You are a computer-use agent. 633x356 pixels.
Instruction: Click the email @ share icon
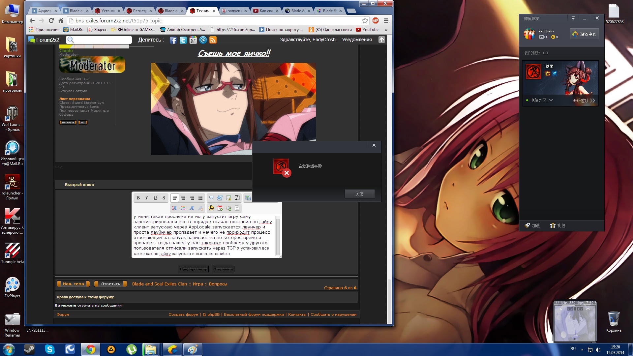click(x=203, y=40)
